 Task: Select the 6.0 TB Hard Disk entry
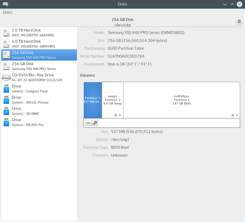click(x=39, y=44)
